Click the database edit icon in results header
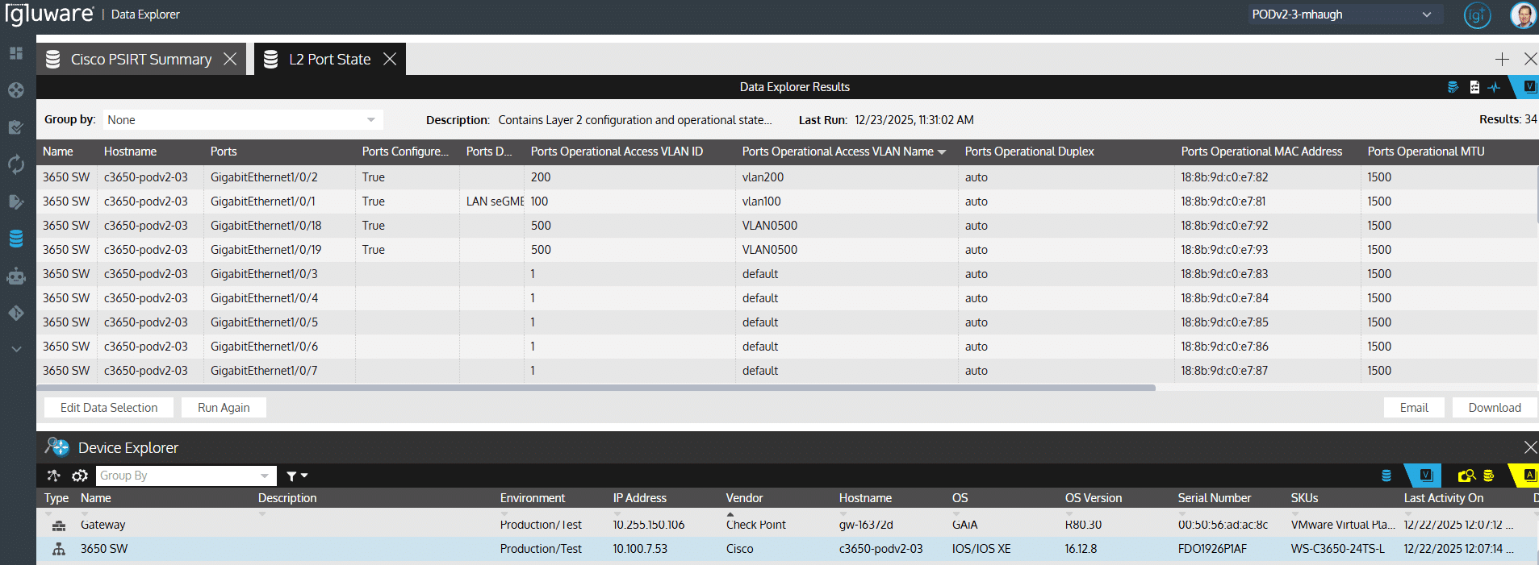 1453,87
